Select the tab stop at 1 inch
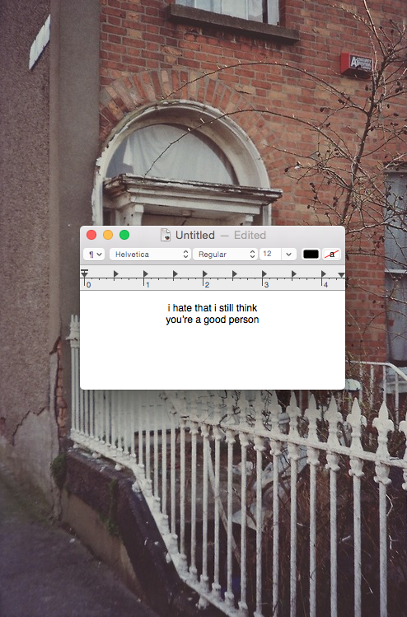The image size is (407, 617). point(145,273)
